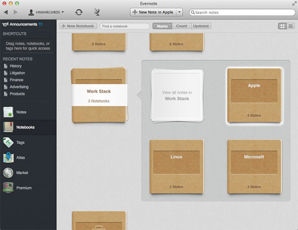Click the Premium badge icon
This screenshot has height=230, width=298.
[x=8, y=188]
